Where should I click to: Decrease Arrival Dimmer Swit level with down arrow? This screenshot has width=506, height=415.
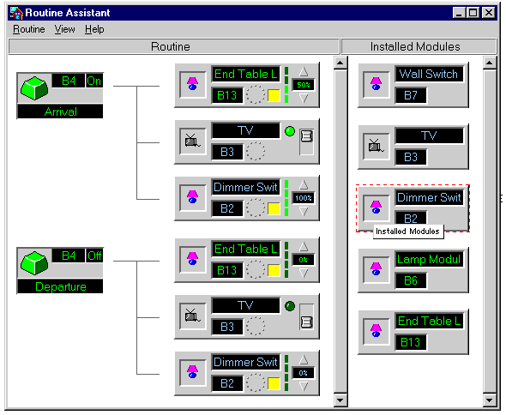pos(304,212)
